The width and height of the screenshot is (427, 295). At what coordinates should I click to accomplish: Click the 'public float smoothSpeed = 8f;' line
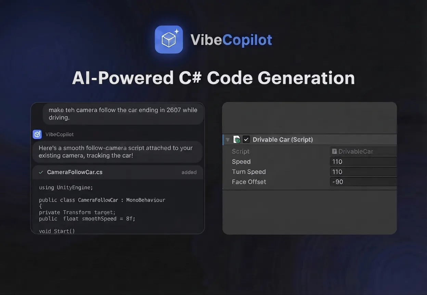[x=87, y=219]
